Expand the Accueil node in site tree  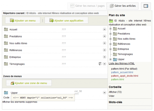point(110,29)
